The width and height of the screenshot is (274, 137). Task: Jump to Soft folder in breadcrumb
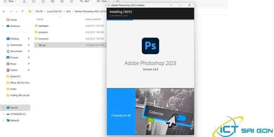[68, 11]
